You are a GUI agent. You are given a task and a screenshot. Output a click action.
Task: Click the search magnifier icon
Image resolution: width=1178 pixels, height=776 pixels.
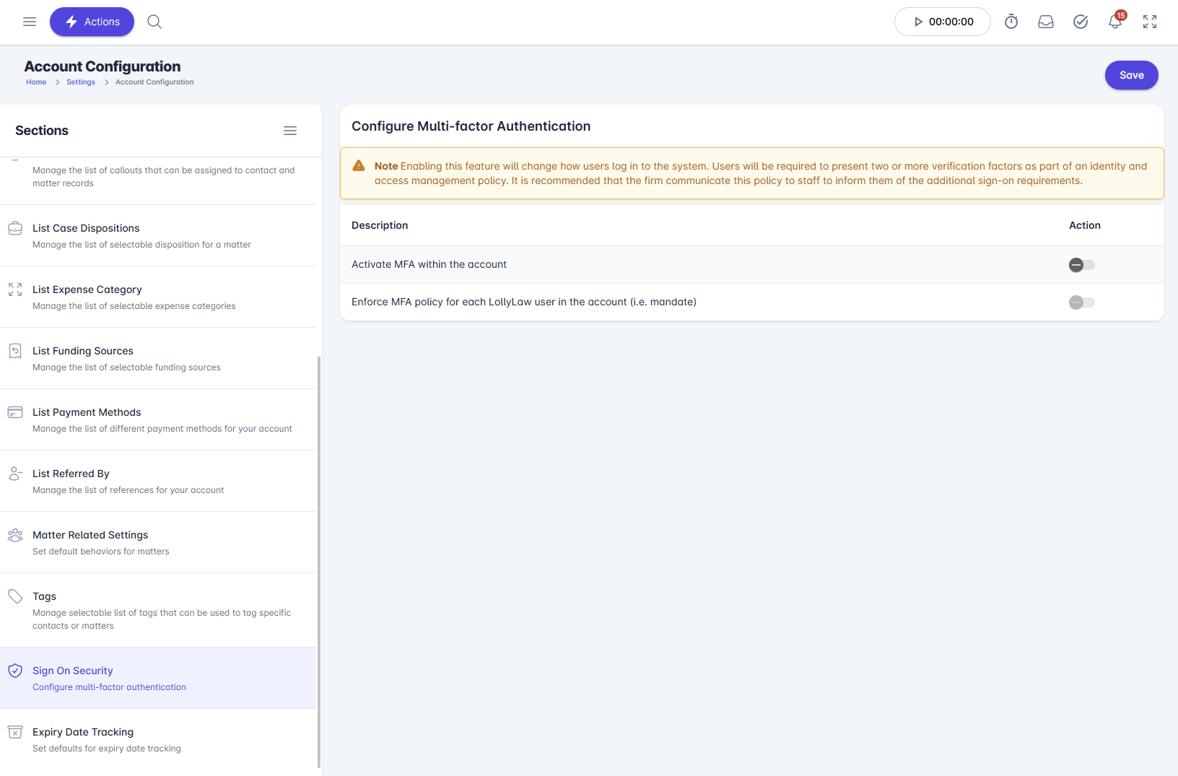click(154, 22)
